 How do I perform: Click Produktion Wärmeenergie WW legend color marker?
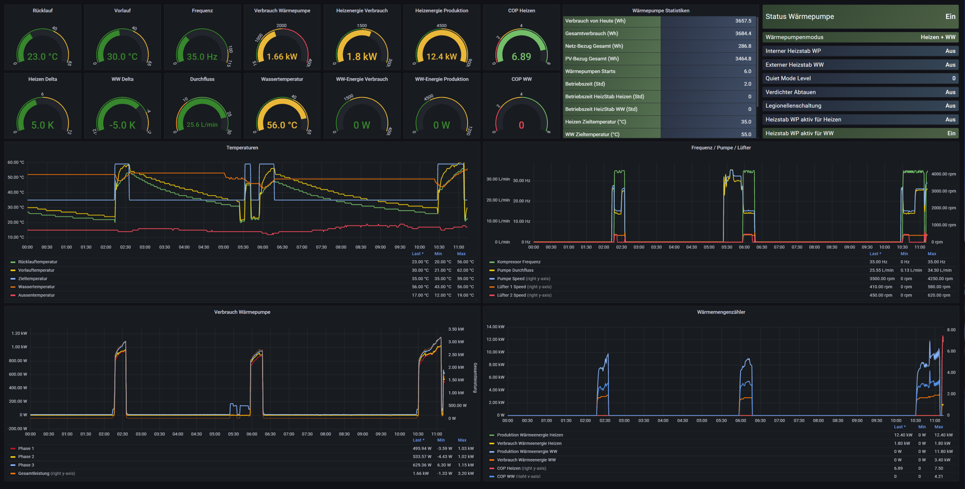(492, 452)
